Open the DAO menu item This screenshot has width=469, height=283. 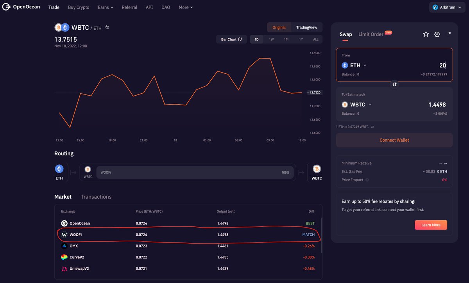tap(166, 7)
